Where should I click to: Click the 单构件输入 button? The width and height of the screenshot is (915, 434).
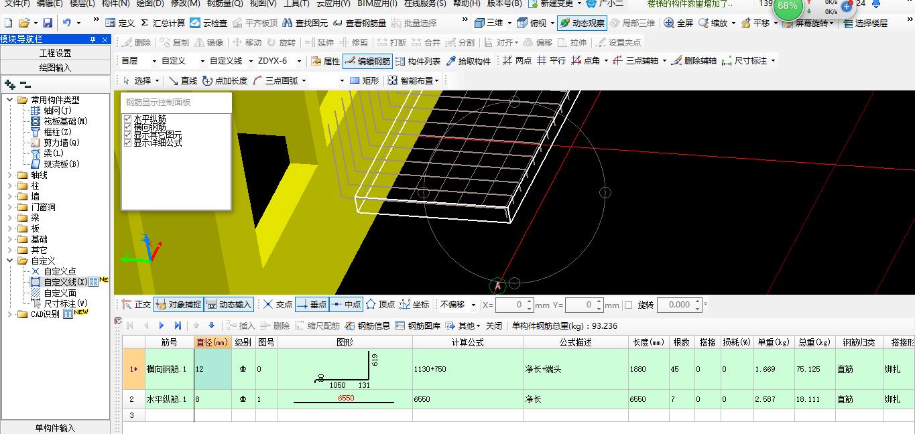point(55,427)
